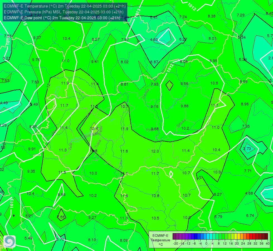The height and width of the screenshot is (251, 273).
Task: Click the 7.71 temperature value
Action: 248,171
